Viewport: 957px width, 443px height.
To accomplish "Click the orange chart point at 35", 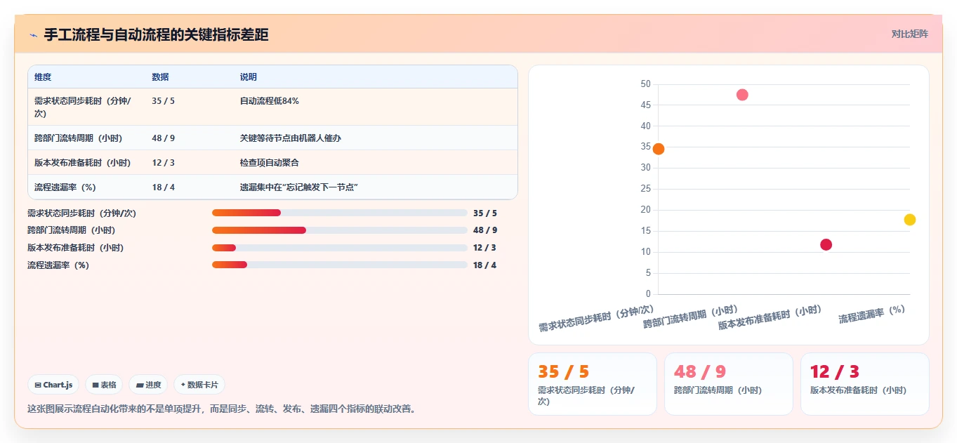I will coord(659,149).
